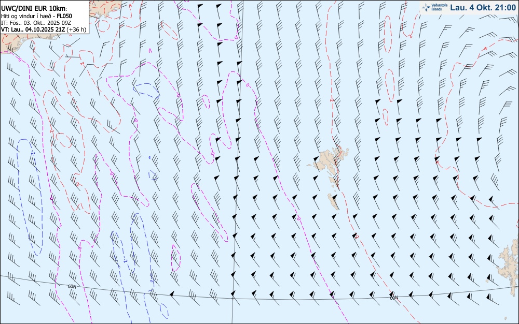Click the right '60N' latitude label

(394, 298)
